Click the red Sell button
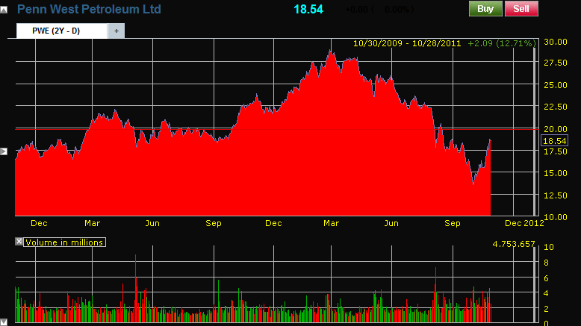The height and width of the screenshot is (326, 581). (x=521, y=8)
